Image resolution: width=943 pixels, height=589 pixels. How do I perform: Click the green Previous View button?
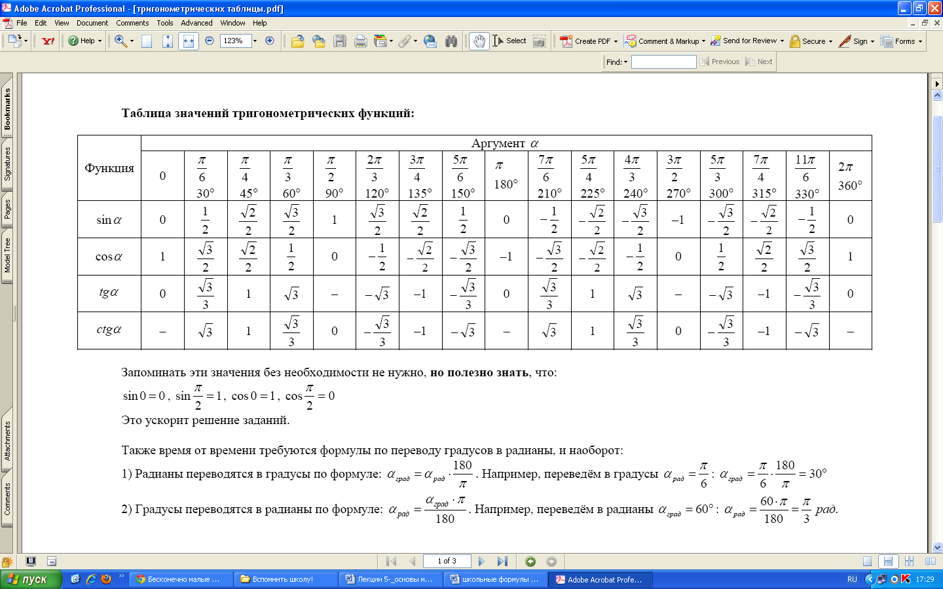click(530, 562)
